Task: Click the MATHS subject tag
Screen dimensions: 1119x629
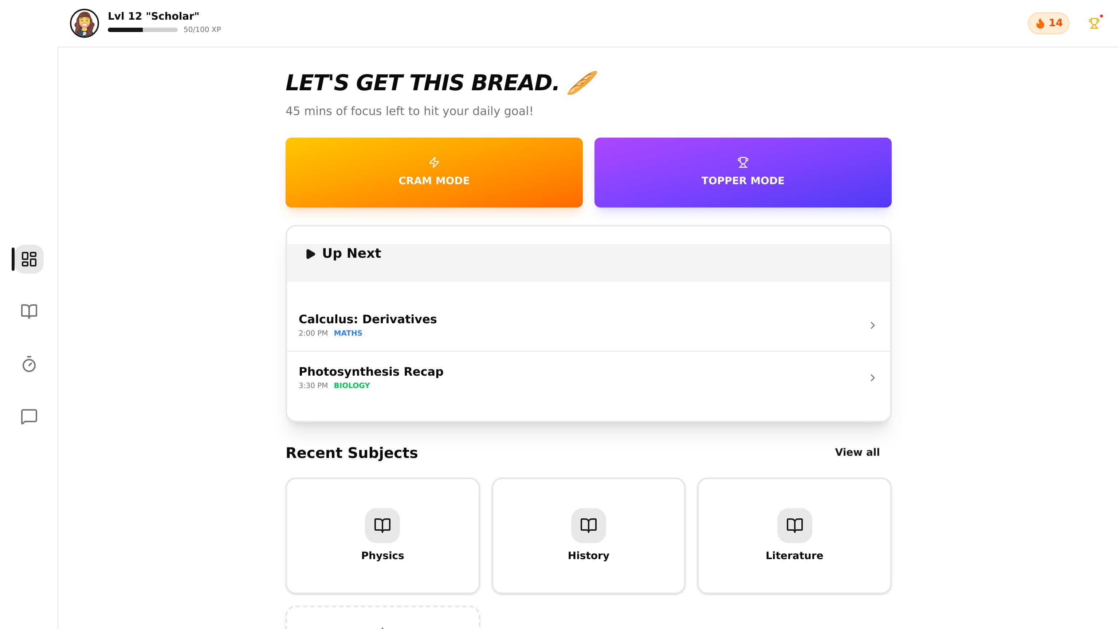Action: (348, 333)
